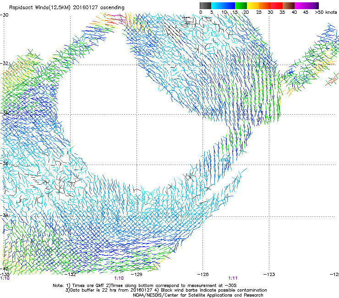Image resolution: width=339 pixels, height=298 pixels.
Task: Click the -126 longitude axis label
Action: click(203, 275)
